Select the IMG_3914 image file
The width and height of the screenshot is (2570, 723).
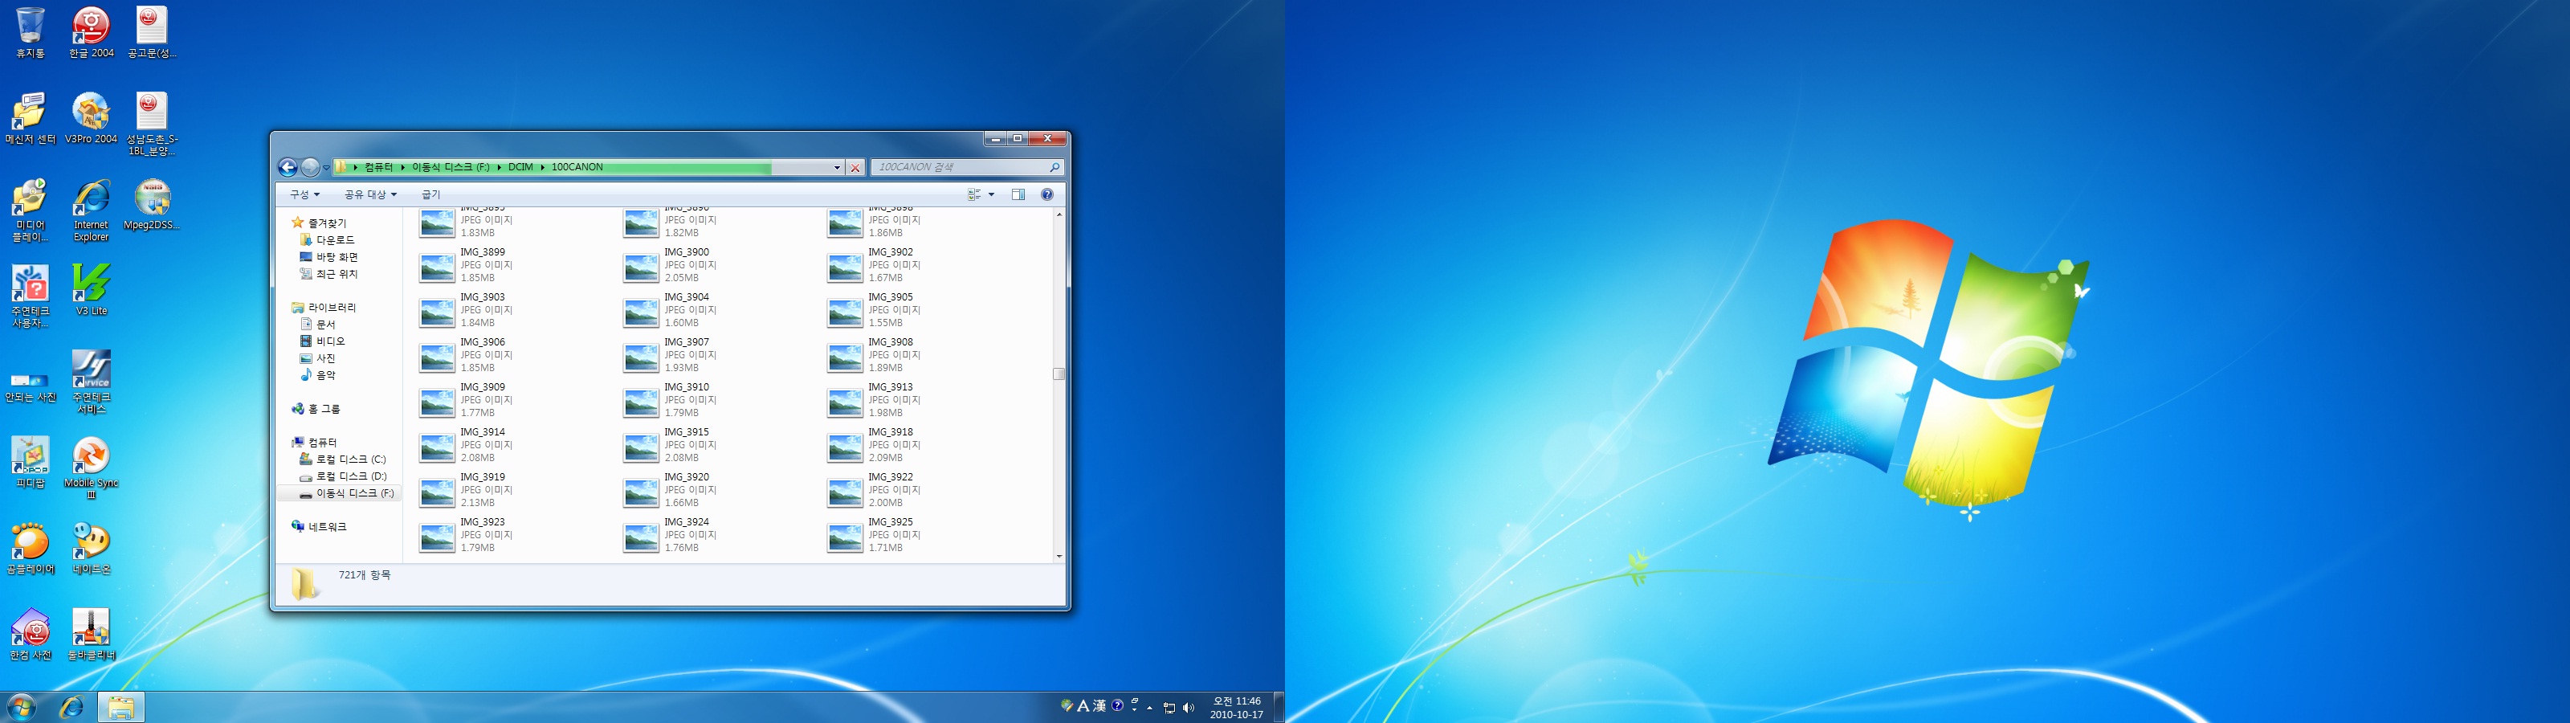pyautogui.click(x=466, y=444)
